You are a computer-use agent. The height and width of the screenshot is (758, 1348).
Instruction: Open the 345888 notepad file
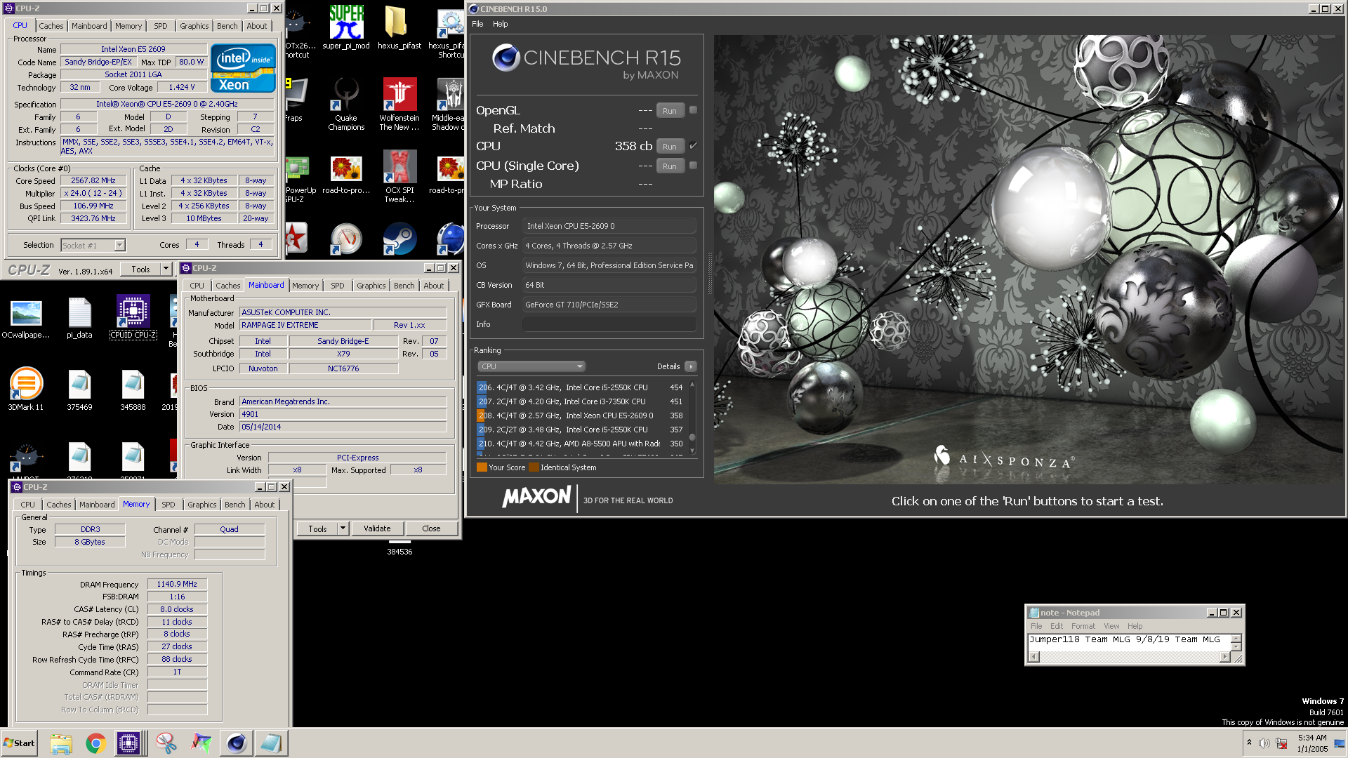[x=133, y=390]
